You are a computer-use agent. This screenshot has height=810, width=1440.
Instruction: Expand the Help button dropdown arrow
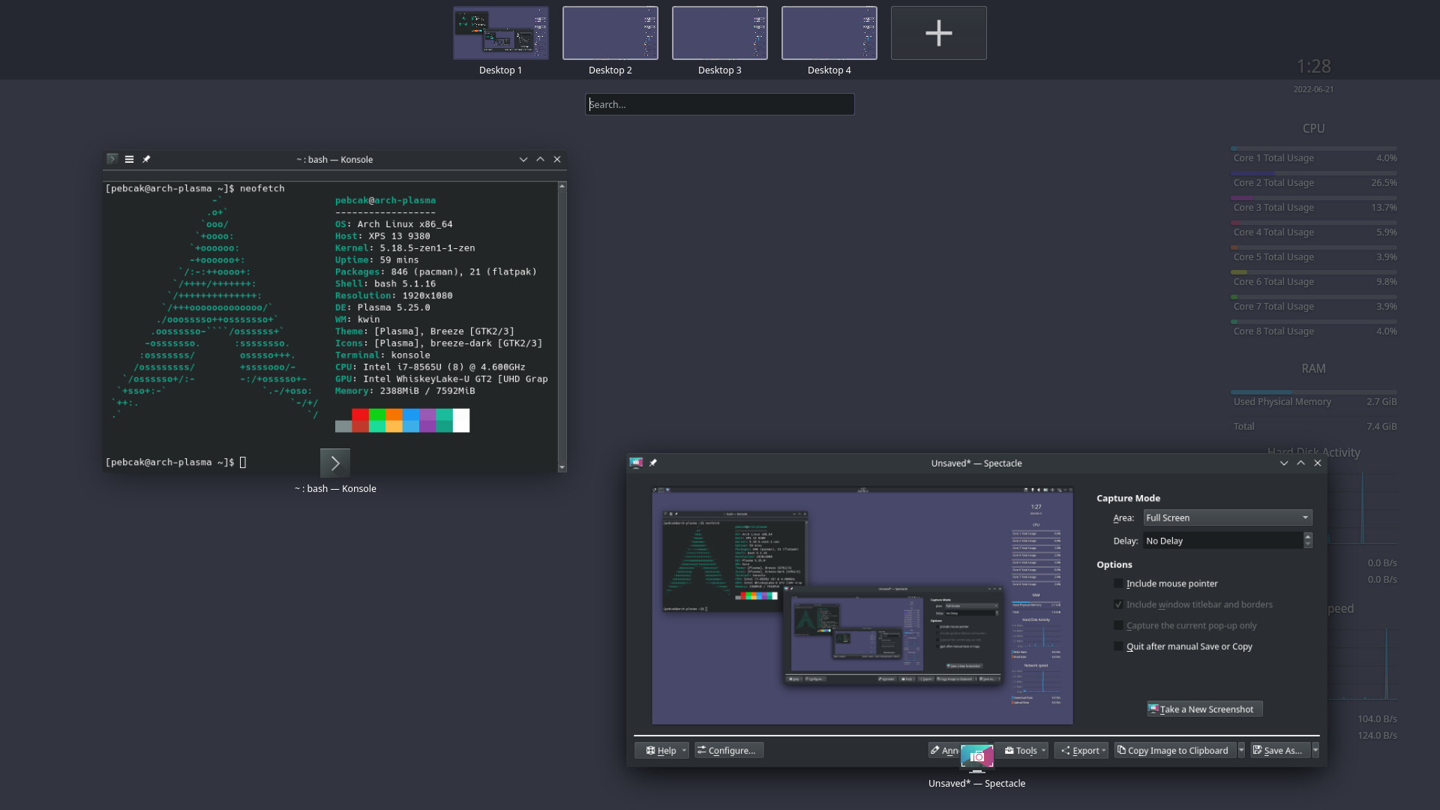point(684,750)
